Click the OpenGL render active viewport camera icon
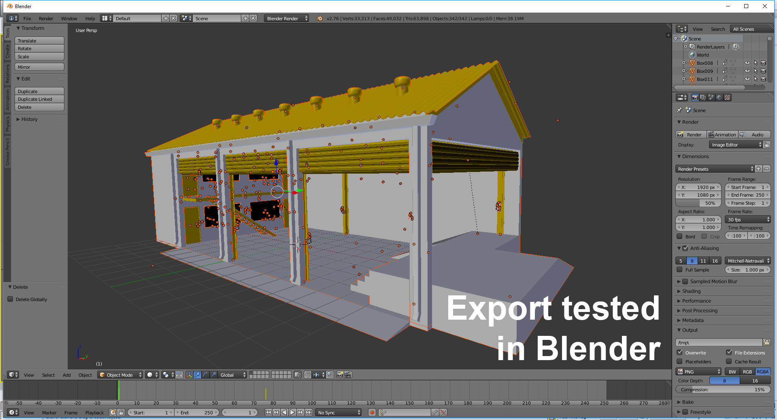 tap(340, 375)
